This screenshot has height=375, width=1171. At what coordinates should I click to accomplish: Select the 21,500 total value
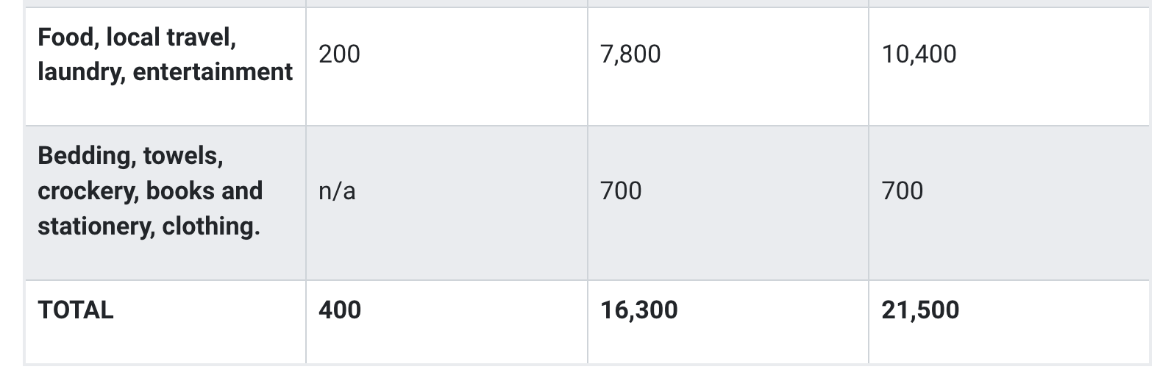[921, 310]
